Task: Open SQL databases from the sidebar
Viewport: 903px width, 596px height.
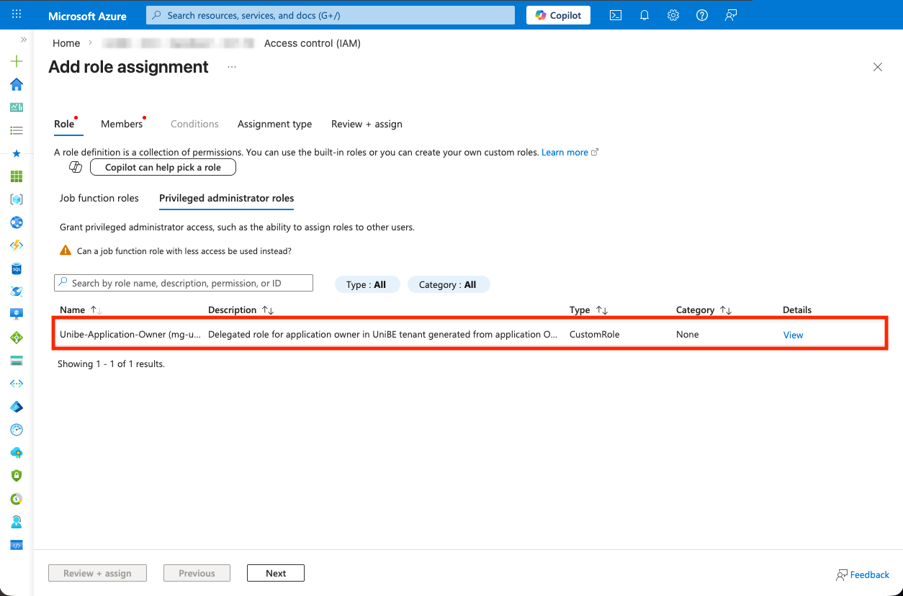Action: pos(17,268)
